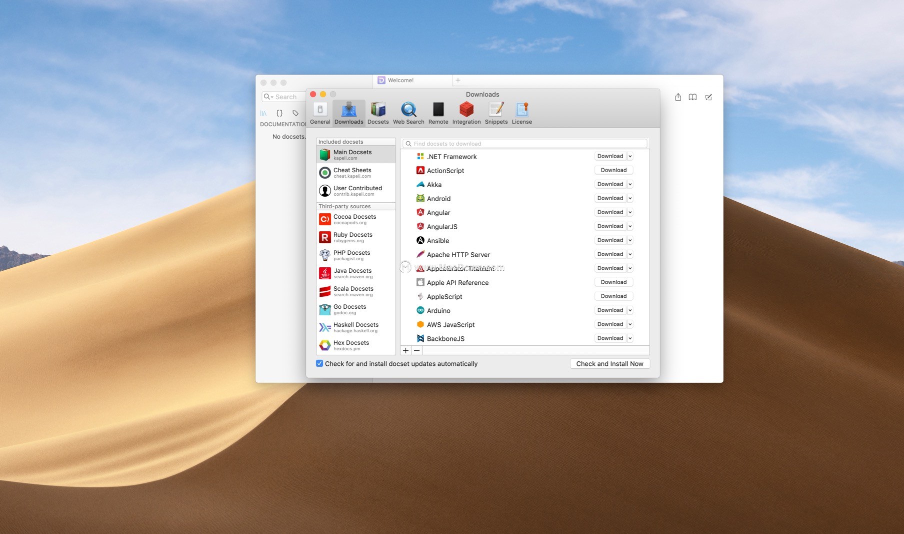Expand AWS JavaScript download version dropdown
Image resolution: width=904 pixels, height=534 pixels.
(630, 324)
